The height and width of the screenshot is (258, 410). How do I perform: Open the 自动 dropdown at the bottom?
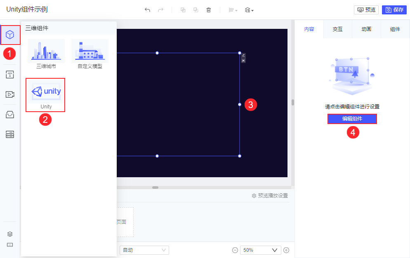144,250
